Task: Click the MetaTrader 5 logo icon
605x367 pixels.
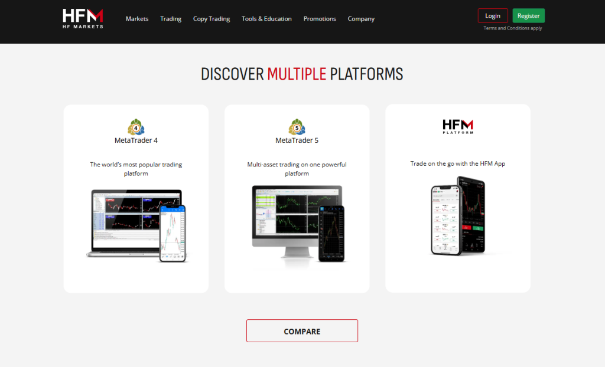Action: click(x=297, y=127)
